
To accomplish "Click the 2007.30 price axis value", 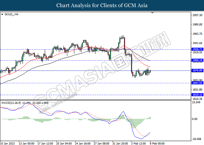I will (x=197, y=15).
